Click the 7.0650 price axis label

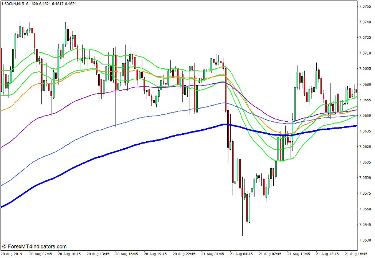(x=365, y=116)
